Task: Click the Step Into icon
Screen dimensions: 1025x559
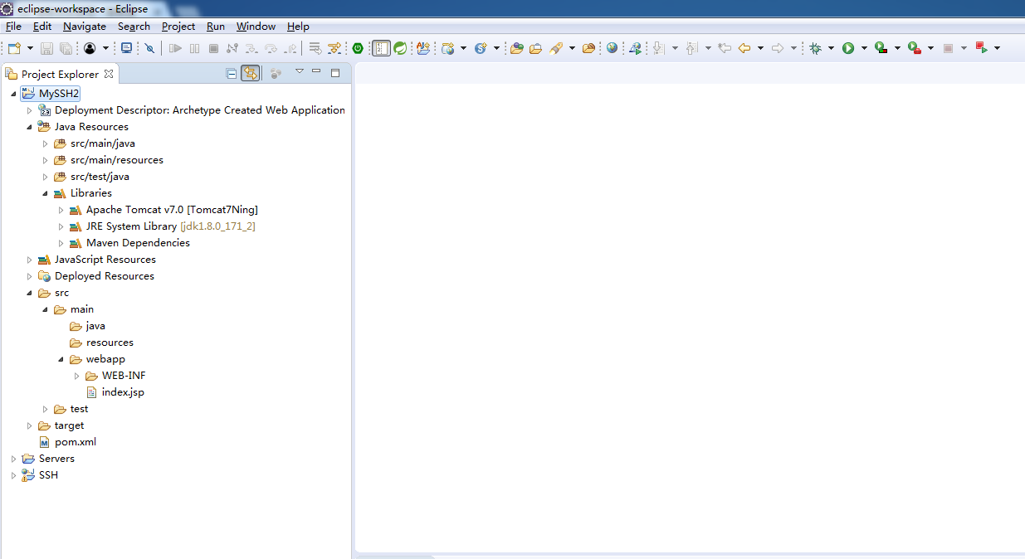Action: tap(251, 48)
